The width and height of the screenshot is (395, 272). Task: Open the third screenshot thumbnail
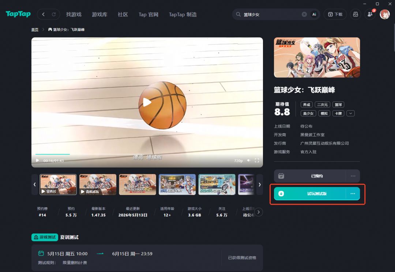coord(138,184)
